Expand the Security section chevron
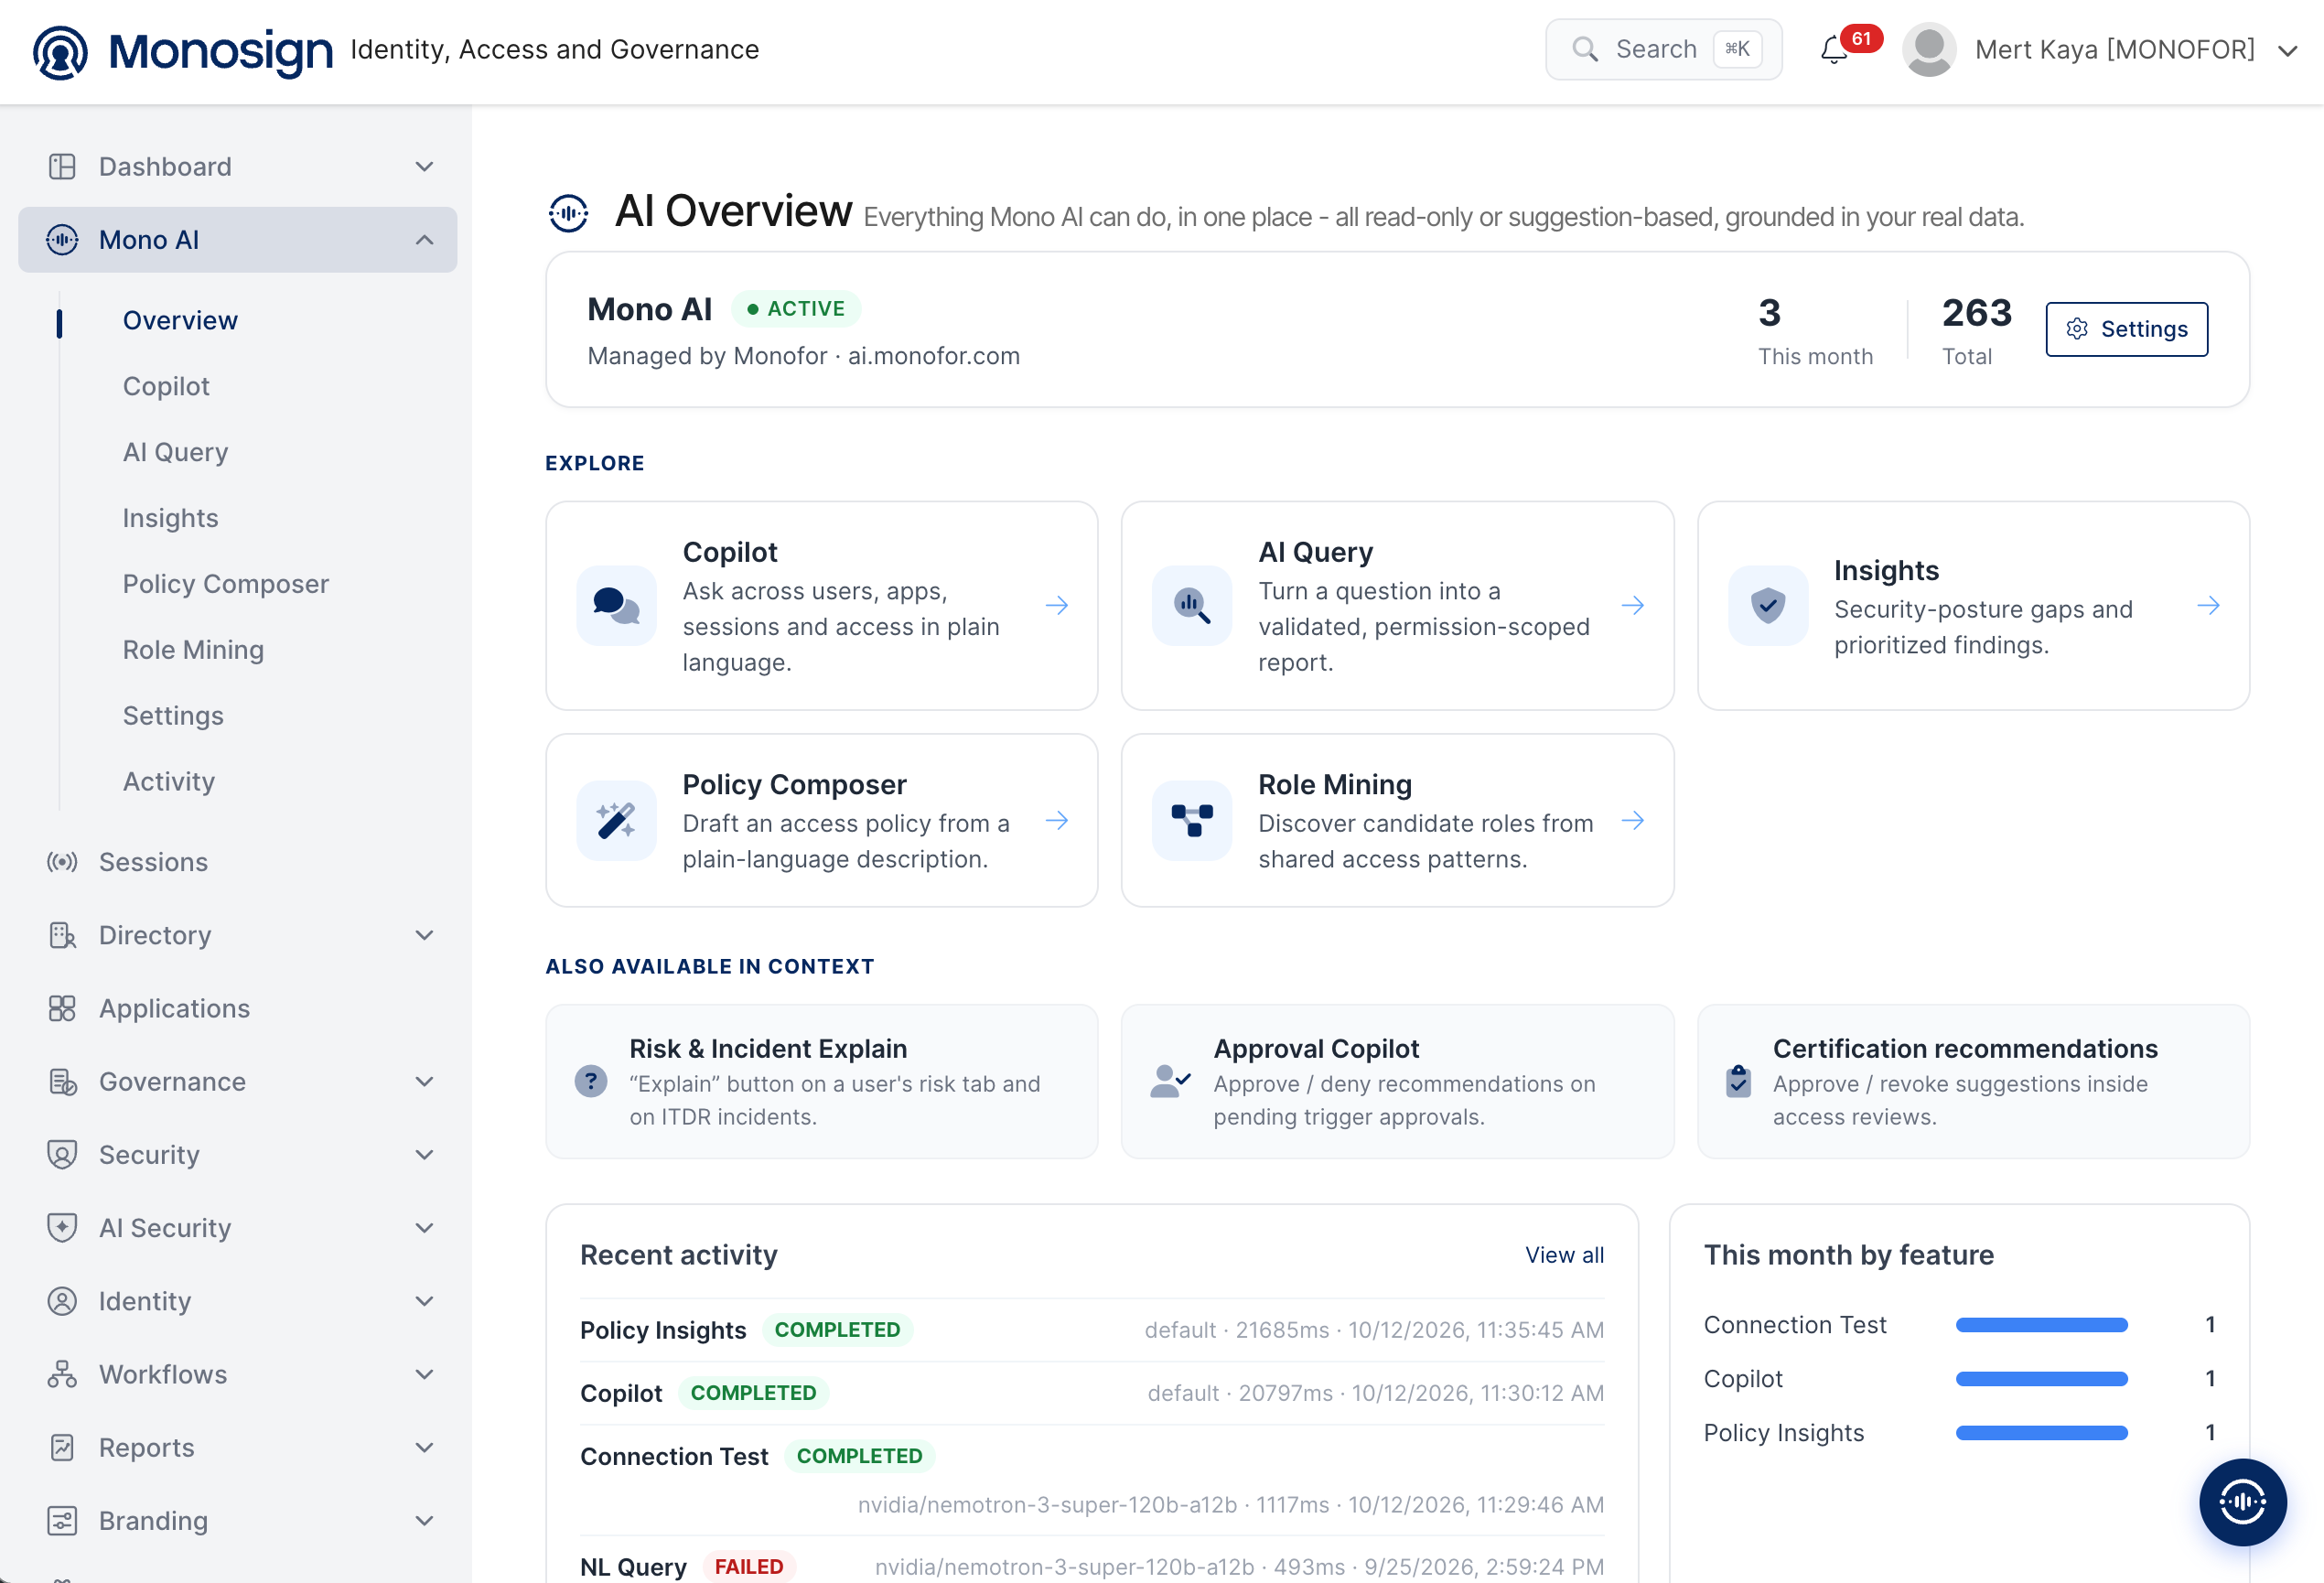Viewport: 2324px width, 1583px height. (x=424, y=1155)
